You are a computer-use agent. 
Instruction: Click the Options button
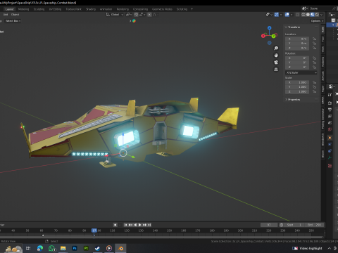click(x=317, y=21)
